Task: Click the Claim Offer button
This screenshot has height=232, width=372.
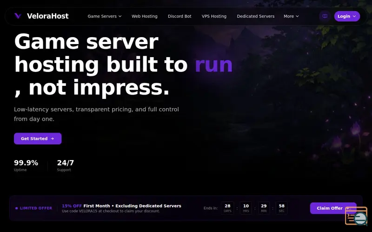Action: [x=333, y=208]
